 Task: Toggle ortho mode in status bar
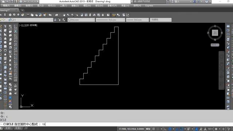(166, 129)
